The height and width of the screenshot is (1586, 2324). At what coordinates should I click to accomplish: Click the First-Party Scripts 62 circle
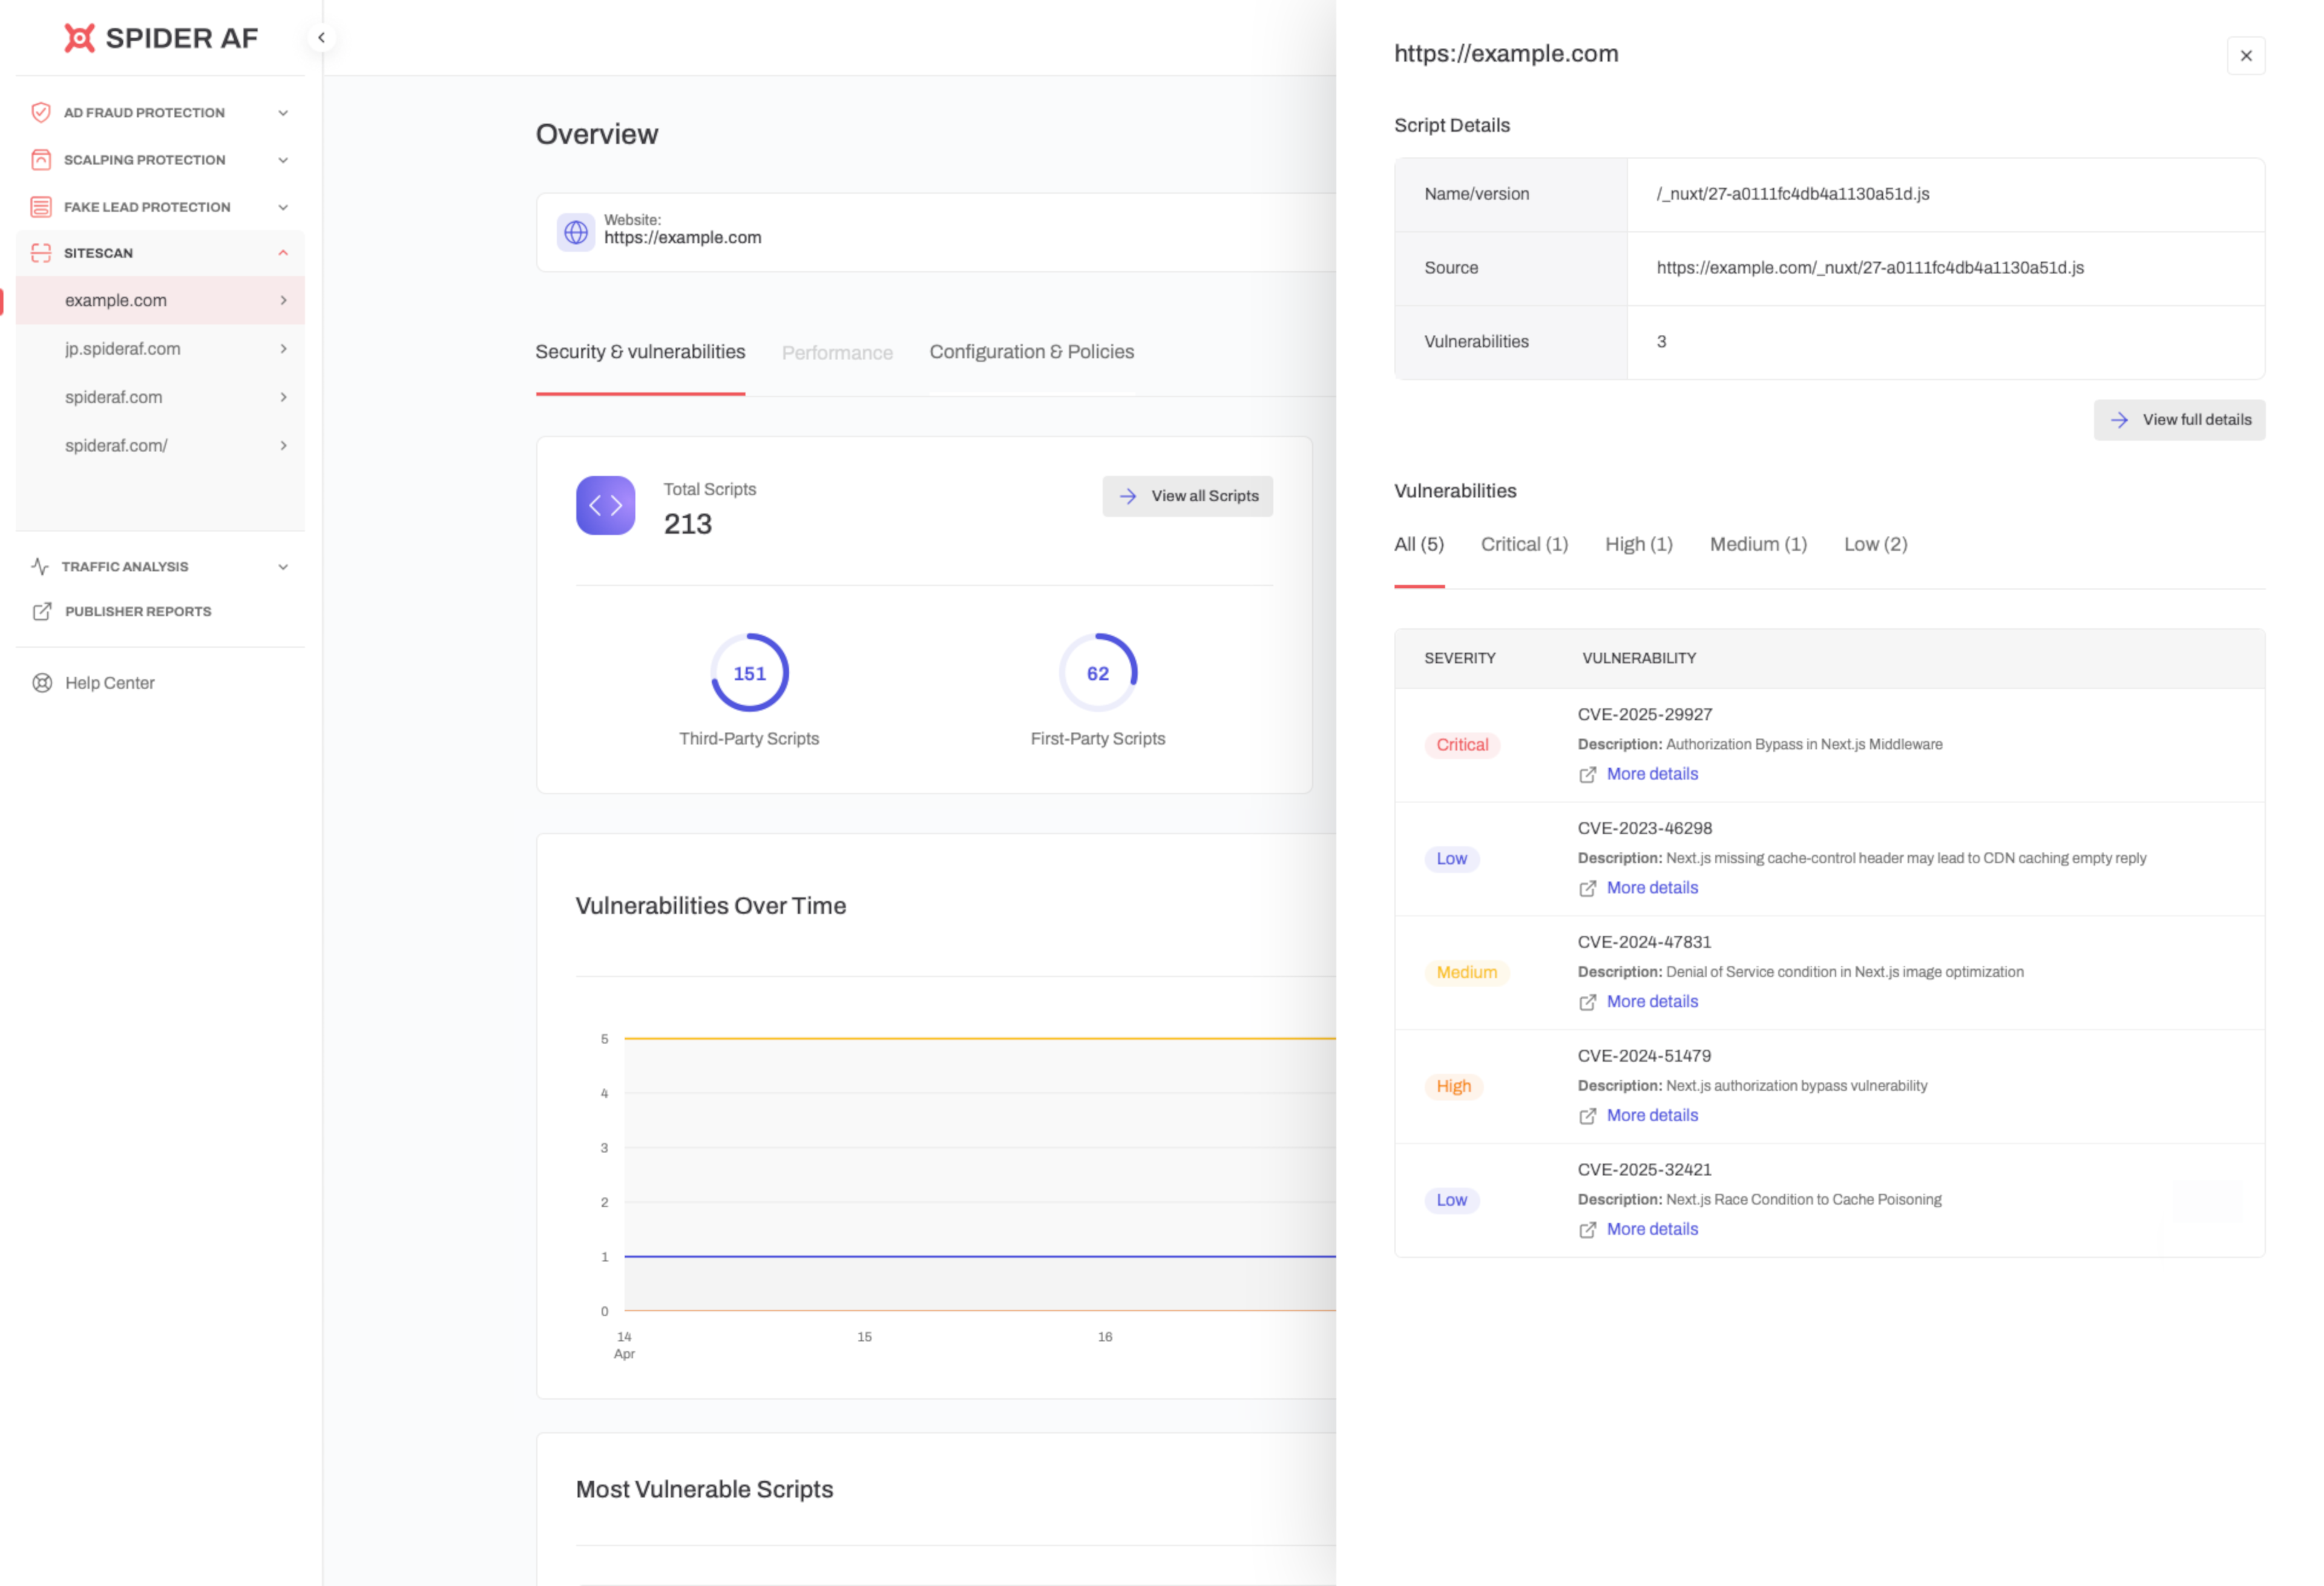tap(1098, 673)
